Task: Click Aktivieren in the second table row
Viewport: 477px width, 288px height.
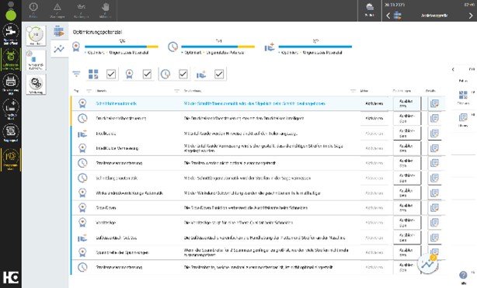Action: pos(374,118)
